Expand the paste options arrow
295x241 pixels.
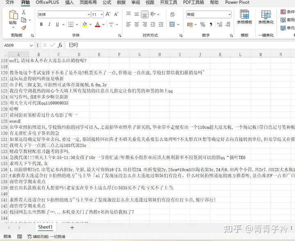(x=13, y=27)
